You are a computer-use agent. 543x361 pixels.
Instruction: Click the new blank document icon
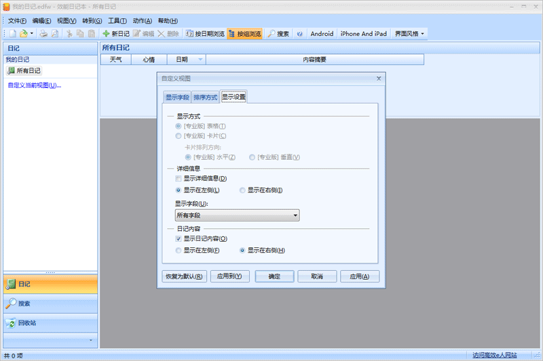pyautogui.click(x=13, y=33)
